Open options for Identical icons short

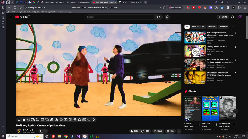pyautogui.click(x=217, y=124)
